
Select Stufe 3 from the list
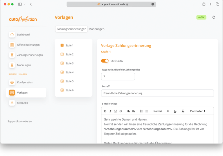69,63
